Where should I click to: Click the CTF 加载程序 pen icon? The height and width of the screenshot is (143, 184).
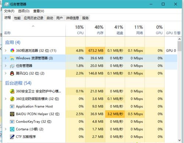coord(12,137)
